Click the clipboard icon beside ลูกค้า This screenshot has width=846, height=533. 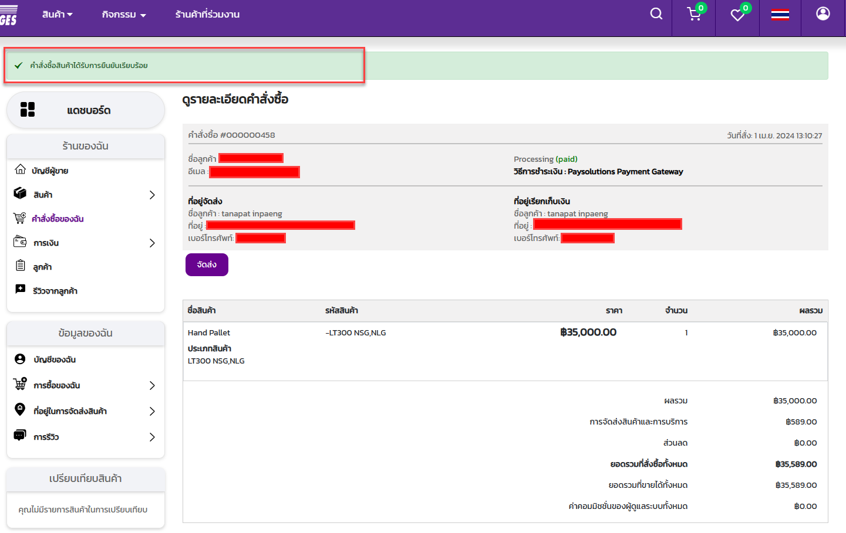pos(21,266)
